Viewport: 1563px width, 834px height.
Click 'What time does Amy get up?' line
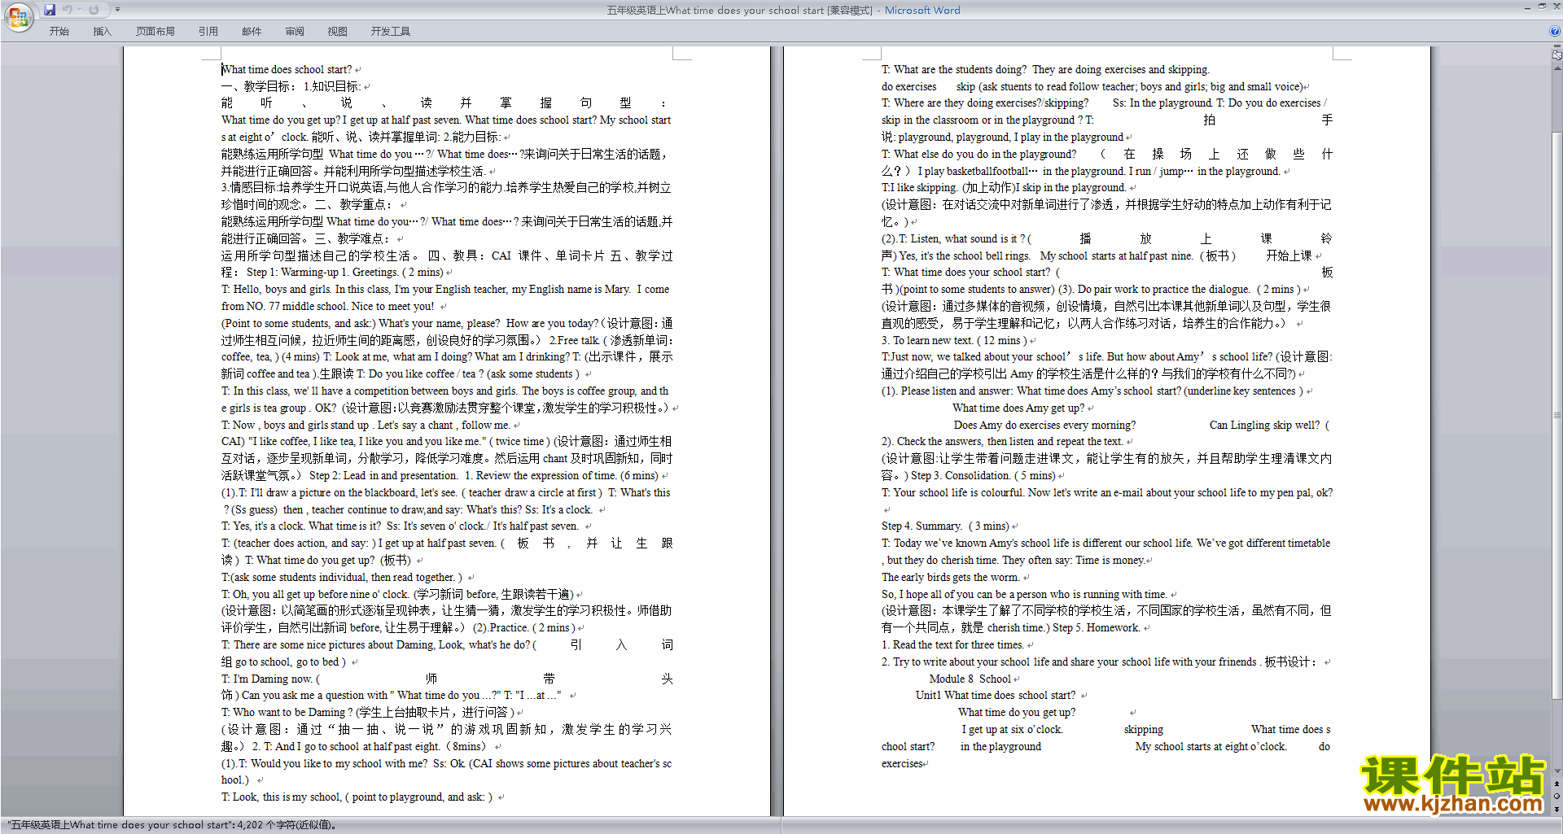pos(1018,408)
